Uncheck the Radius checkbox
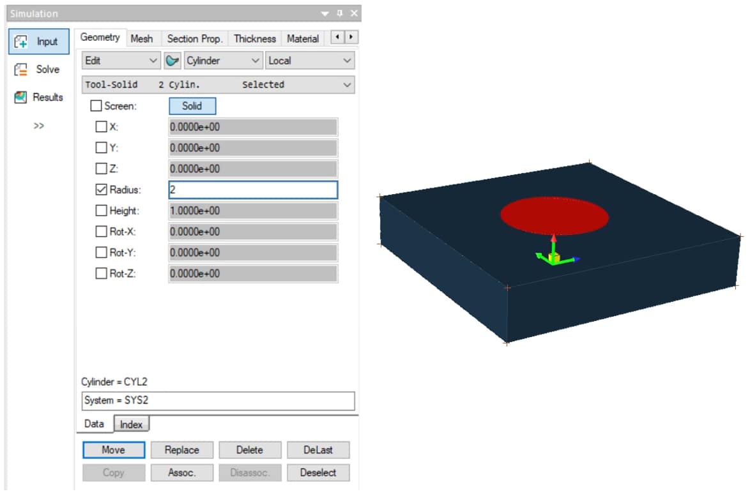The height and width of the screenshot is (496, 750). coord(101,190)
